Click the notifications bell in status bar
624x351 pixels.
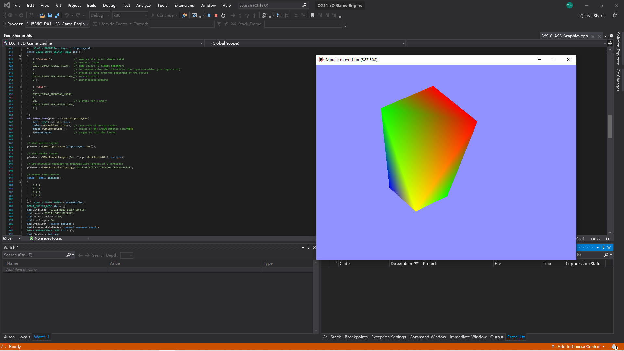pyautogui.click(x=614, y=347)
